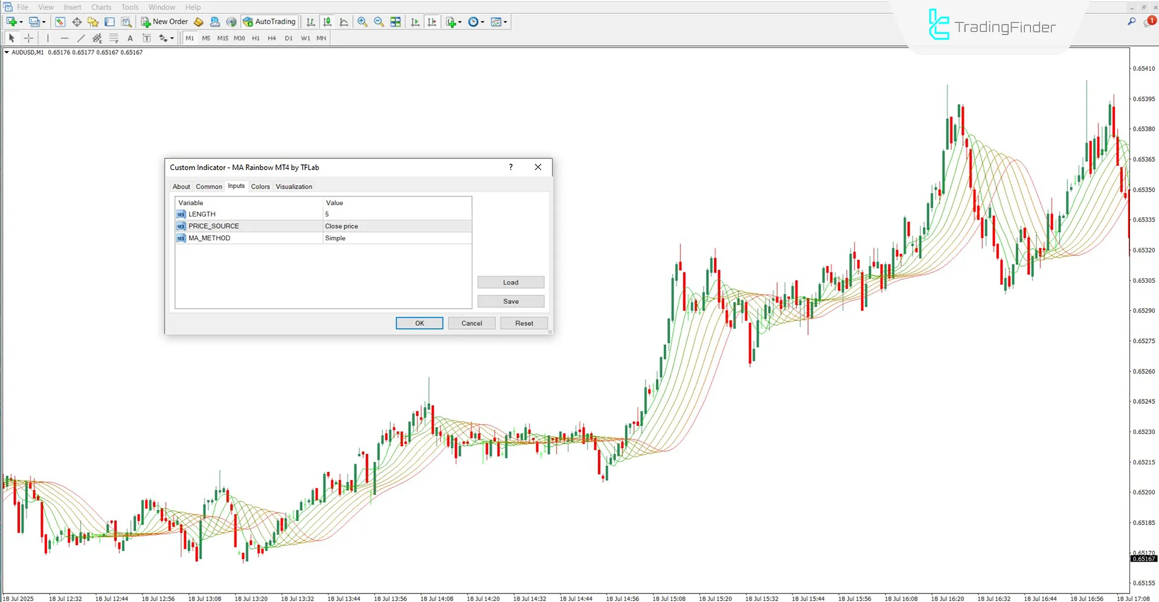1159x602 pixels.
Task: Draw a horizontal line on chart
Action: (64, 37)
